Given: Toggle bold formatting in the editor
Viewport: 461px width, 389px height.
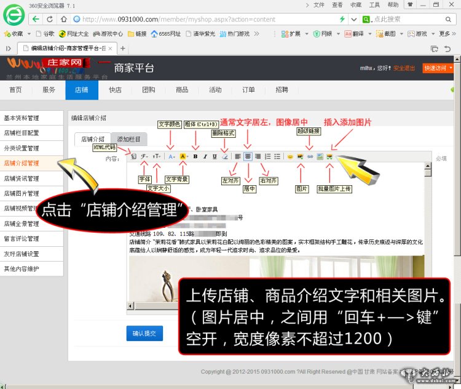Looking at the screenshot, I should click(x=195, y=156).
